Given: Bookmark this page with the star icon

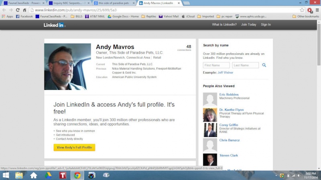Looking at the screenshot, I should [x=302, y=10].
